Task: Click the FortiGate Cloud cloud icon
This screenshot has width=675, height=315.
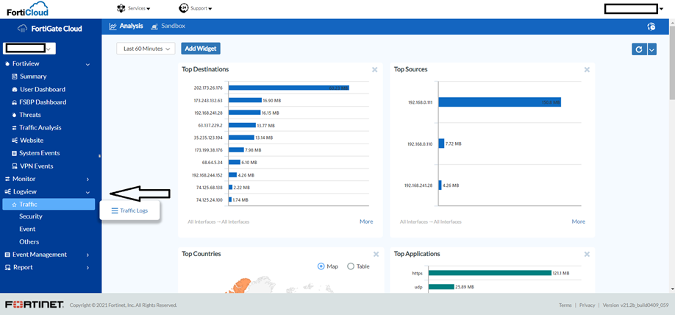Action: coord(22,29)
